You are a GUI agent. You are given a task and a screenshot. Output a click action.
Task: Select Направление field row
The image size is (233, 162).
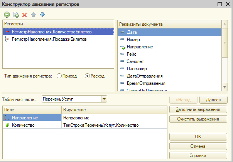[32, 118]
